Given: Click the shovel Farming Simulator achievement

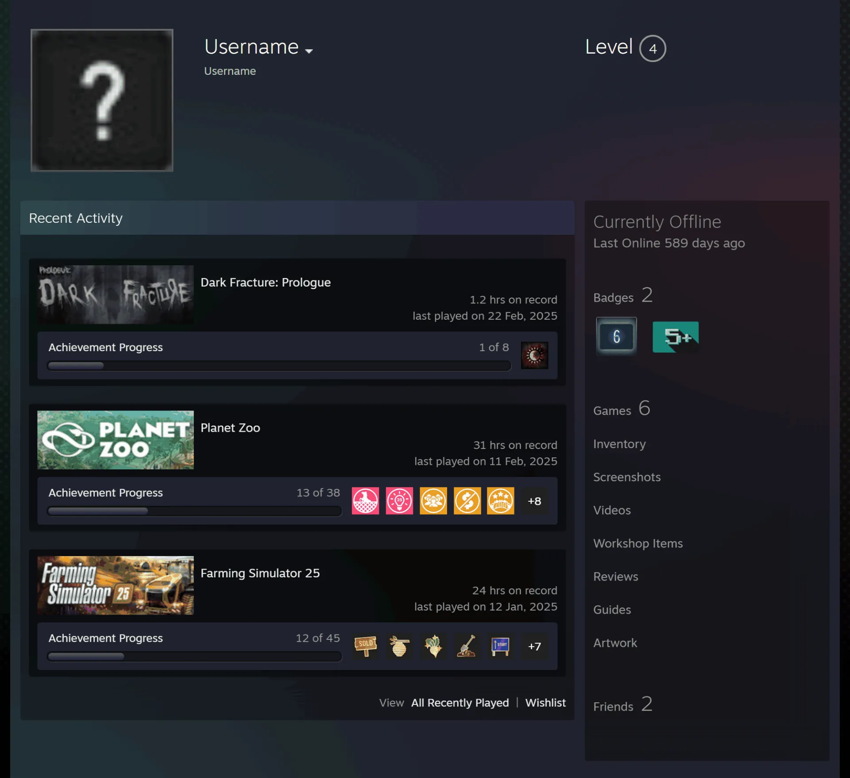Looking at the screenshot, I should (x=467, y=646).
